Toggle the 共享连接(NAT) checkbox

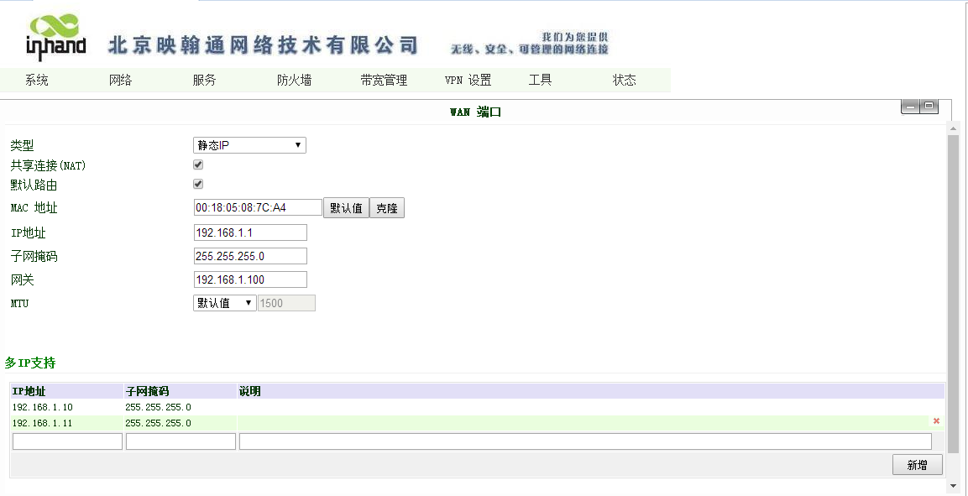coord(198,164)
